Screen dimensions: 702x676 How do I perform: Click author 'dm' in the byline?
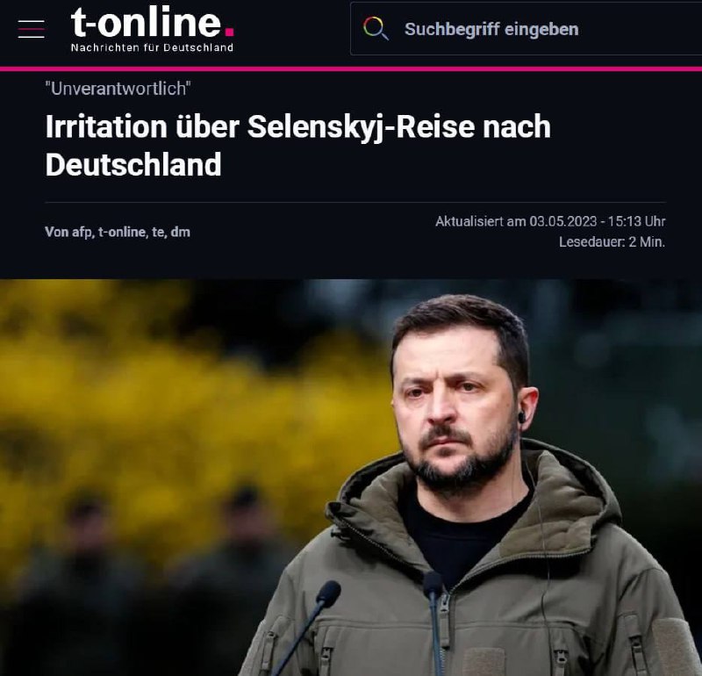[181, 232]
